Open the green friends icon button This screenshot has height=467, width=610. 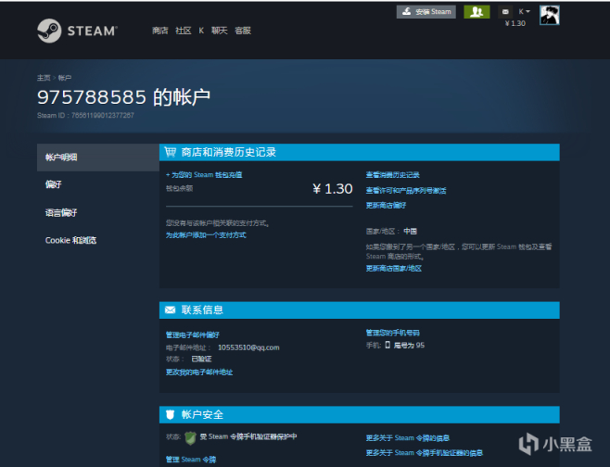click(x=477, y=12)
